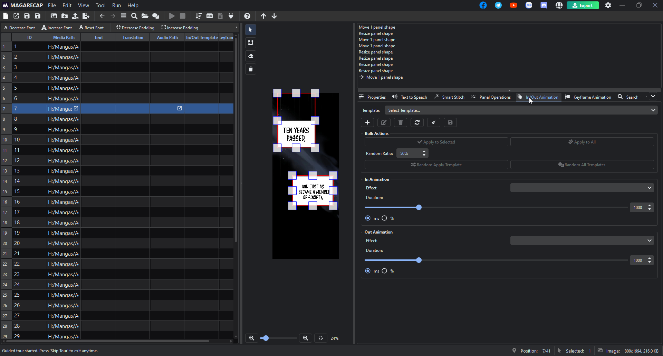The height and width of the screenshot is (356, 663).
Task: Open the Out Animation Effect dropdown
Action: tap(582, 240)
